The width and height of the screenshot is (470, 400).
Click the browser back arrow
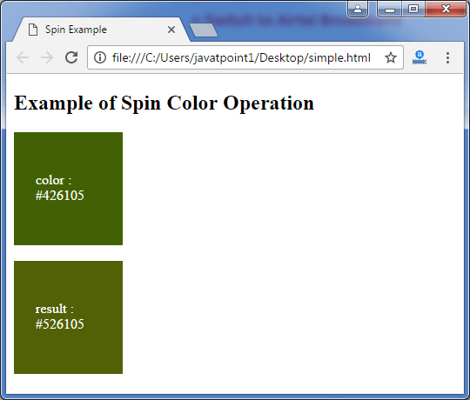click(23, 57)
